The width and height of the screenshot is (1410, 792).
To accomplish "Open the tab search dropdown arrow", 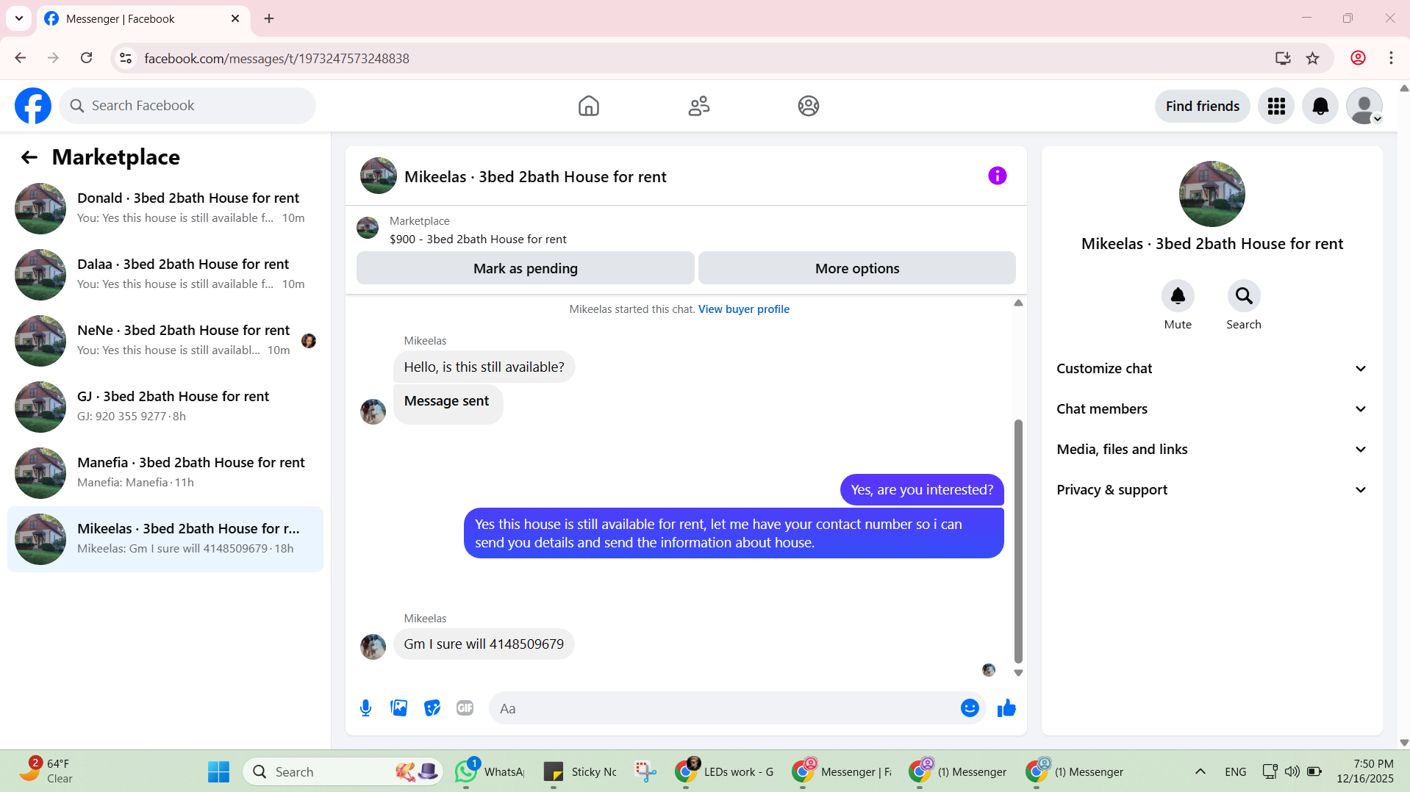I will click(x=19, y=18).
